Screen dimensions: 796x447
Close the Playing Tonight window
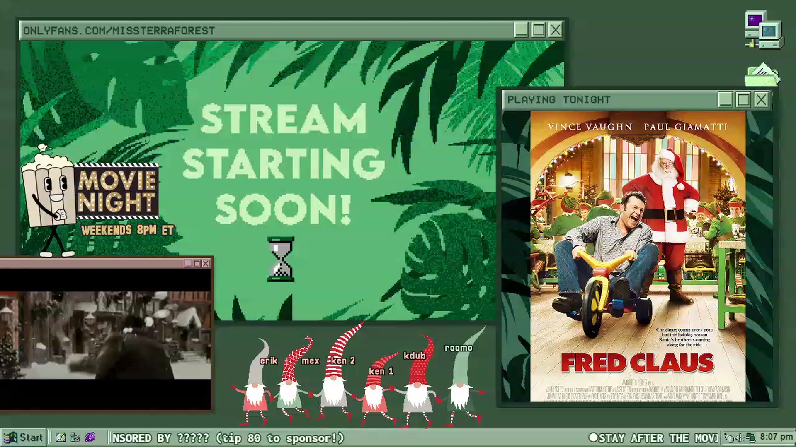(762, 100)
